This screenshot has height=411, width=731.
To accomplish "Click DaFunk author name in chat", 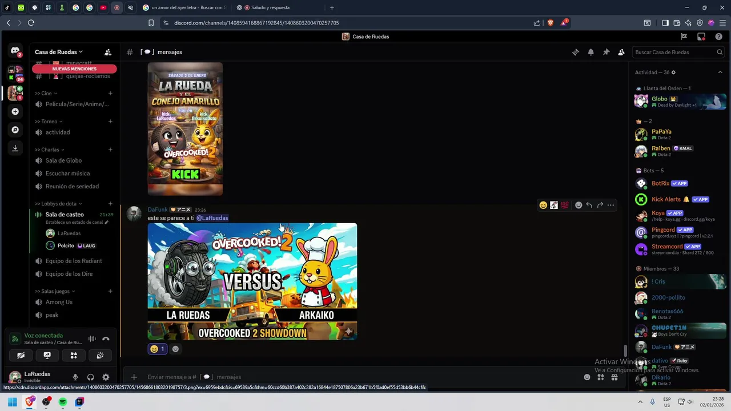I will (x=158, y=209).
